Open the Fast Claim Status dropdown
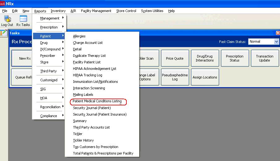Screen dimensions: 280x161 [276, 42]
